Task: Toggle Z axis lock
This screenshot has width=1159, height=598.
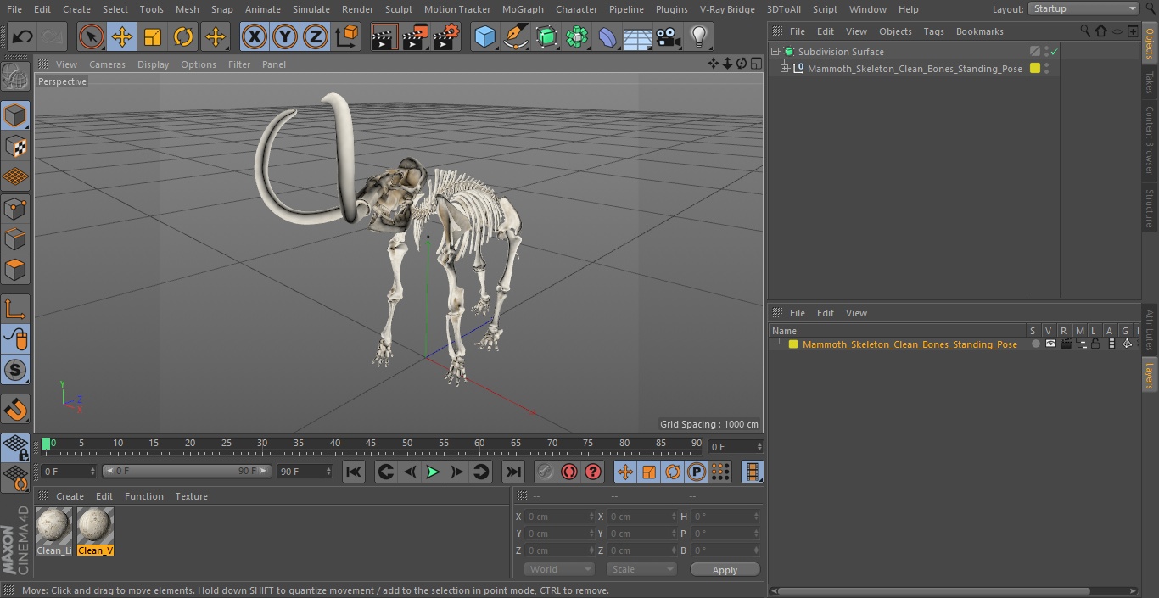Action: point(316,36)
